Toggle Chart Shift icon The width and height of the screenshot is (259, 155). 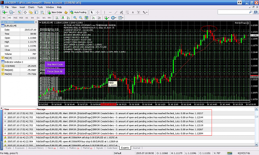click(x=99, y=18)
